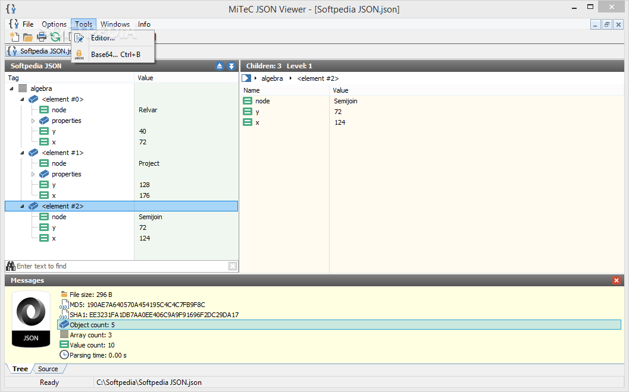Click the Name column header in the detail panel
This screenshot has width=629, height=392.
point(285,90)
